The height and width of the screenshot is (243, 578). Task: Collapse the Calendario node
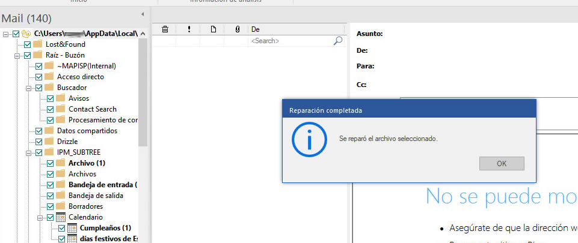click(40, 217)
